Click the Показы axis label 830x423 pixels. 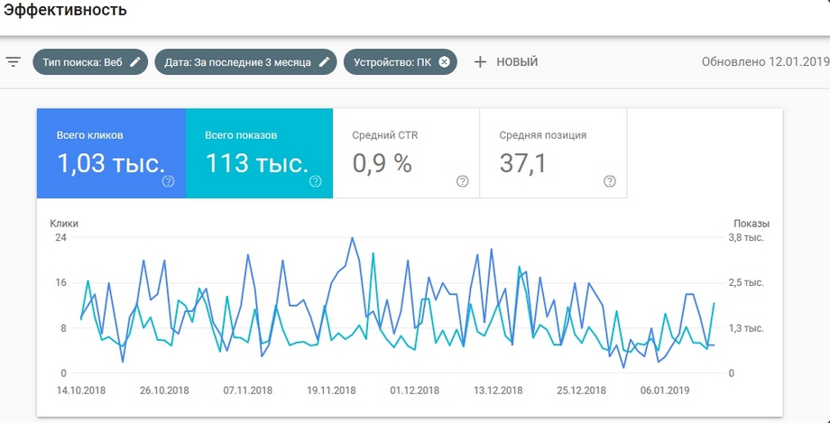[x=752, y=224]
